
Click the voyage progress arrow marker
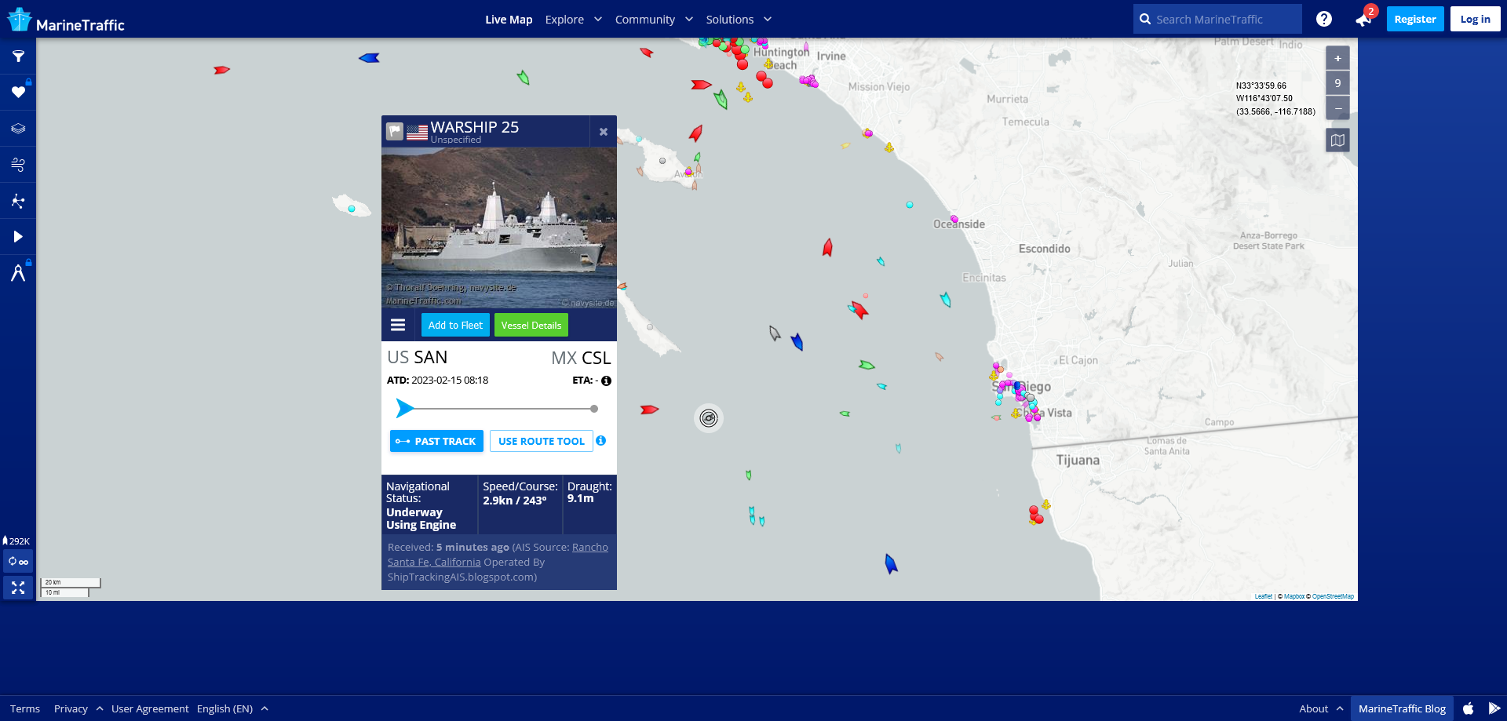404,408
